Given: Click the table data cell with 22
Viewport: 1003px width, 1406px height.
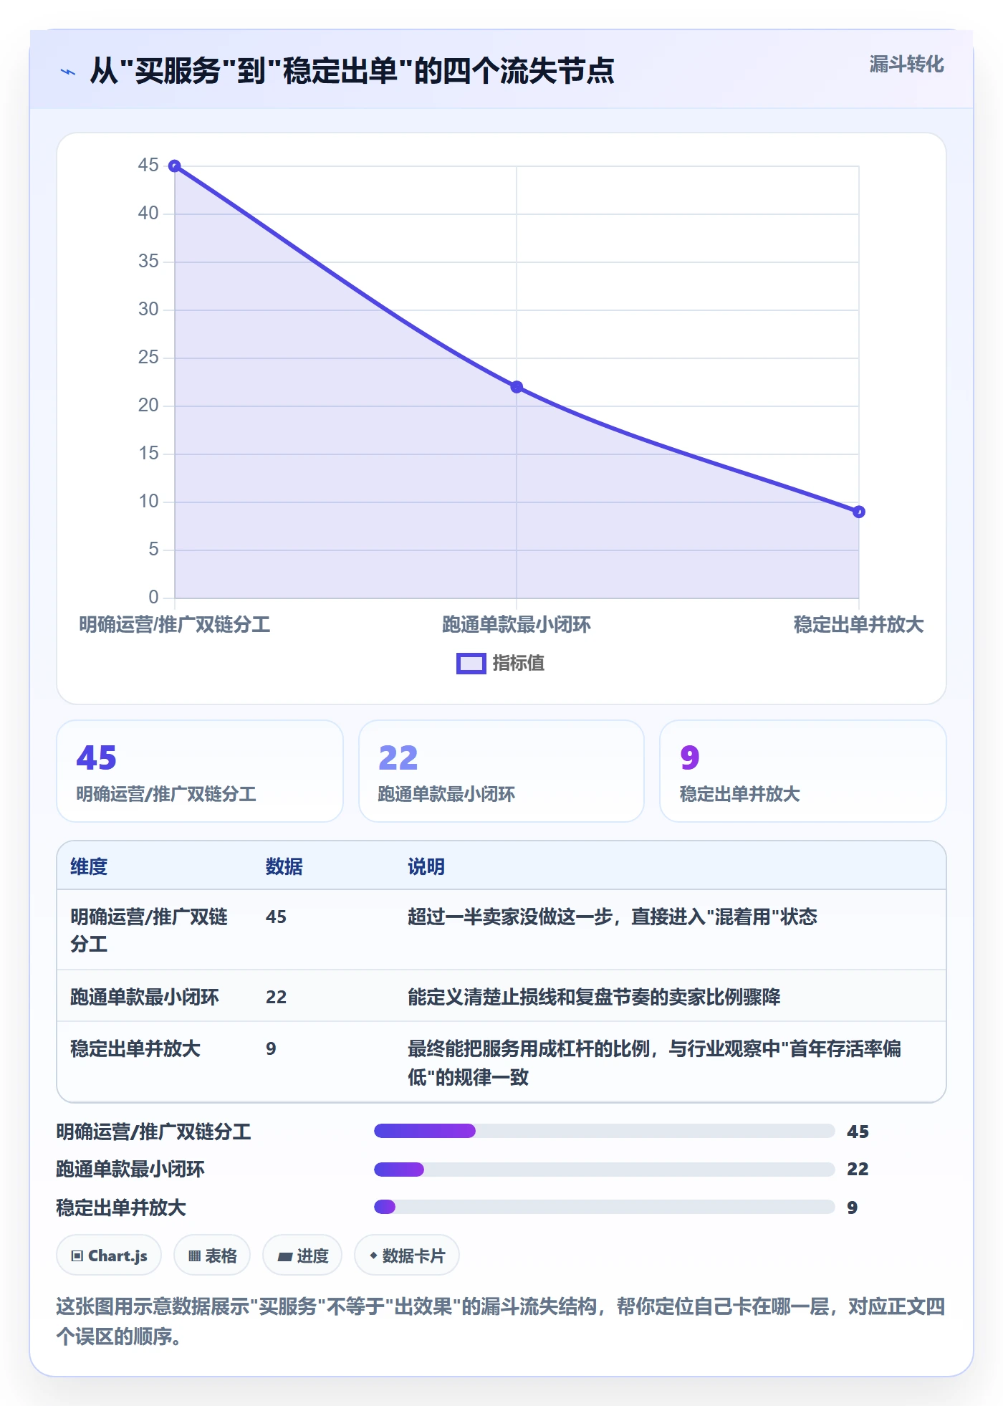Looking at the screenshot, I should pyautogui.click(x=277, y=997).
